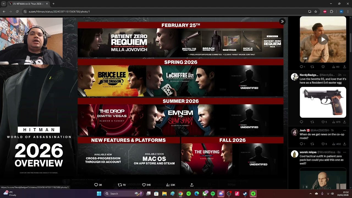
Task: Open NerdyBadger's profile avatar
Action: [295, 77]
